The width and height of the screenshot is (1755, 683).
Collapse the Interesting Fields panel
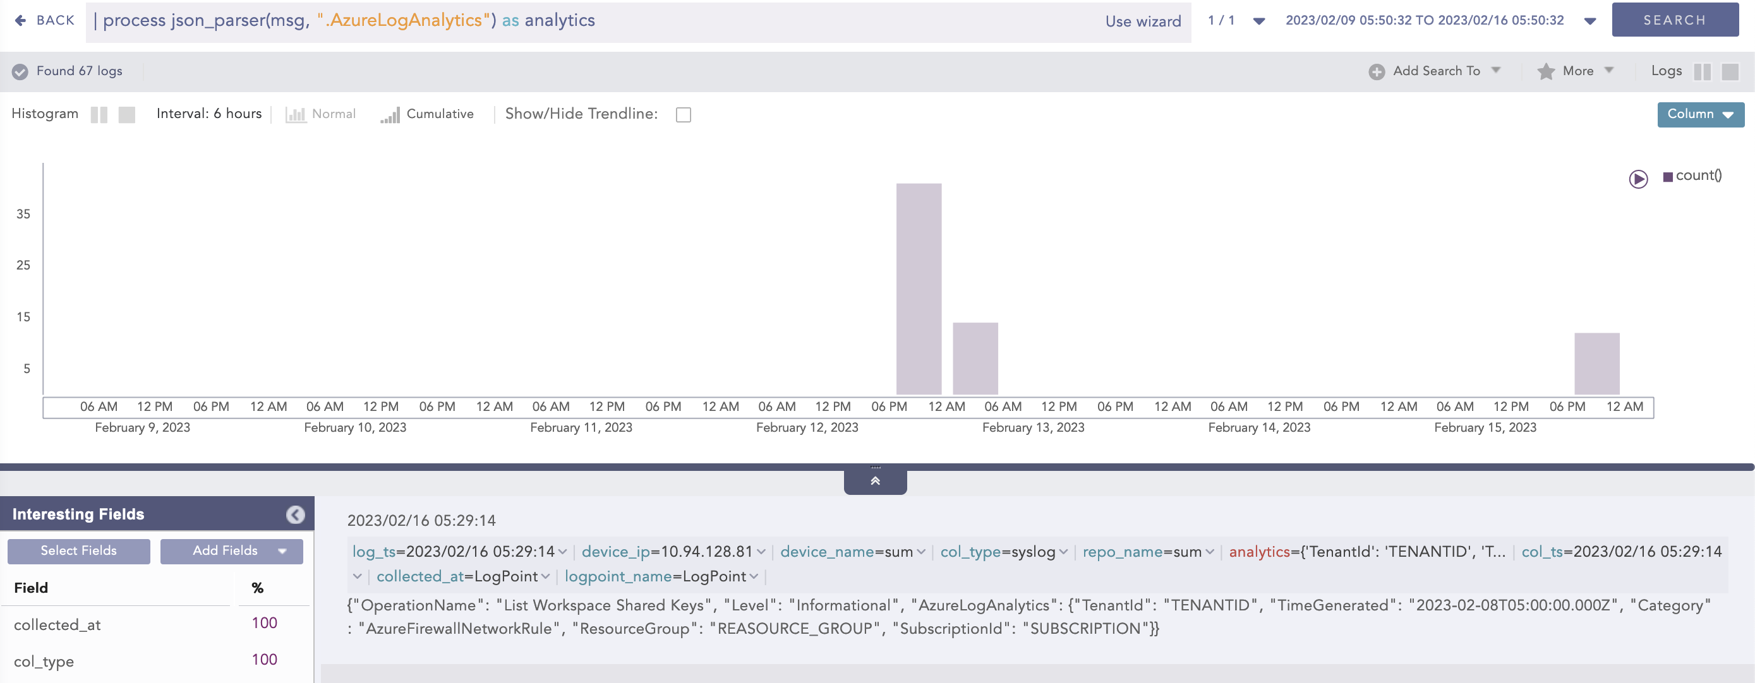tap(295, 514)
